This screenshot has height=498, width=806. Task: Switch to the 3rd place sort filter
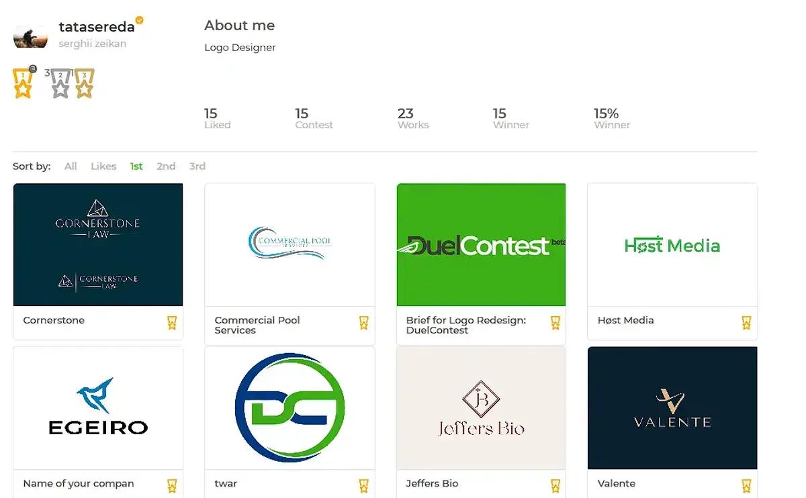[x=197, y=166]
